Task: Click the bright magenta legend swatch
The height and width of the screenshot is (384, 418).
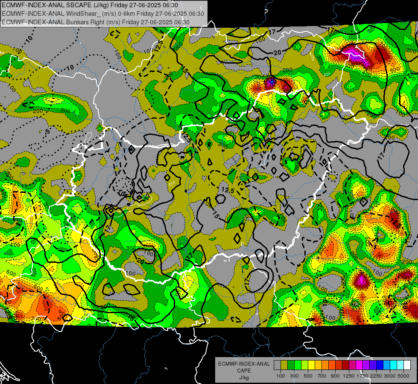Action: click(x=360, y=365)
